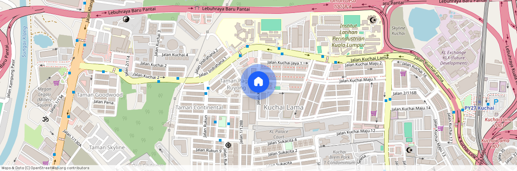Click the dharma wheel Buddhist temple icon
The height and width of the screenshot is (171, 517).
(x=228, y=145)
